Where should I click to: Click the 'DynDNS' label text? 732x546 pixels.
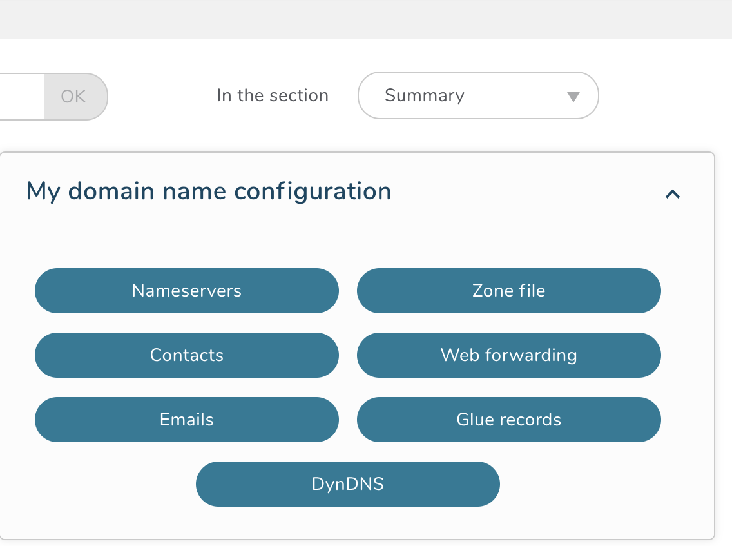tap(347, 484)
